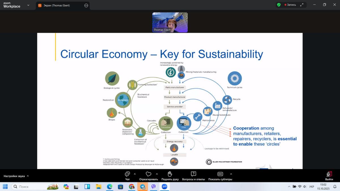This screenshot has width=340, height=191.
Task: Click the Biological cycles leaf icon in slide
Action: 112,79
